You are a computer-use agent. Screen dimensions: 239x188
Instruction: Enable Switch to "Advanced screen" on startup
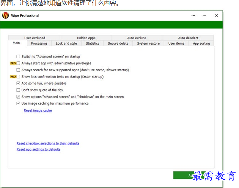(18, 56)
